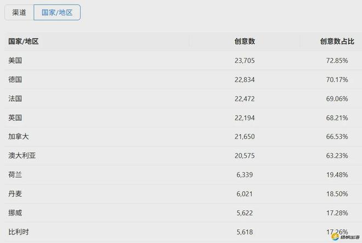Click the 6,339 value for 荷兰
This screenshot has width=362, height=243.
[x=246, y=175]
